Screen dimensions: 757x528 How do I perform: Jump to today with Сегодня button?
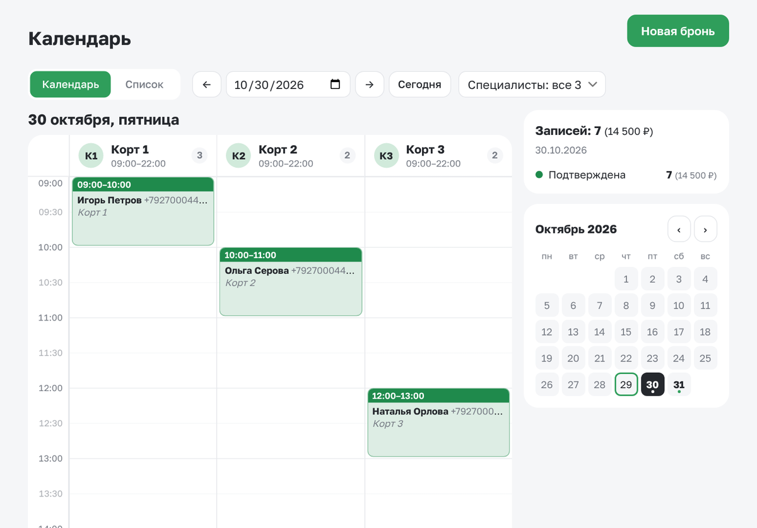click(420, 85)
